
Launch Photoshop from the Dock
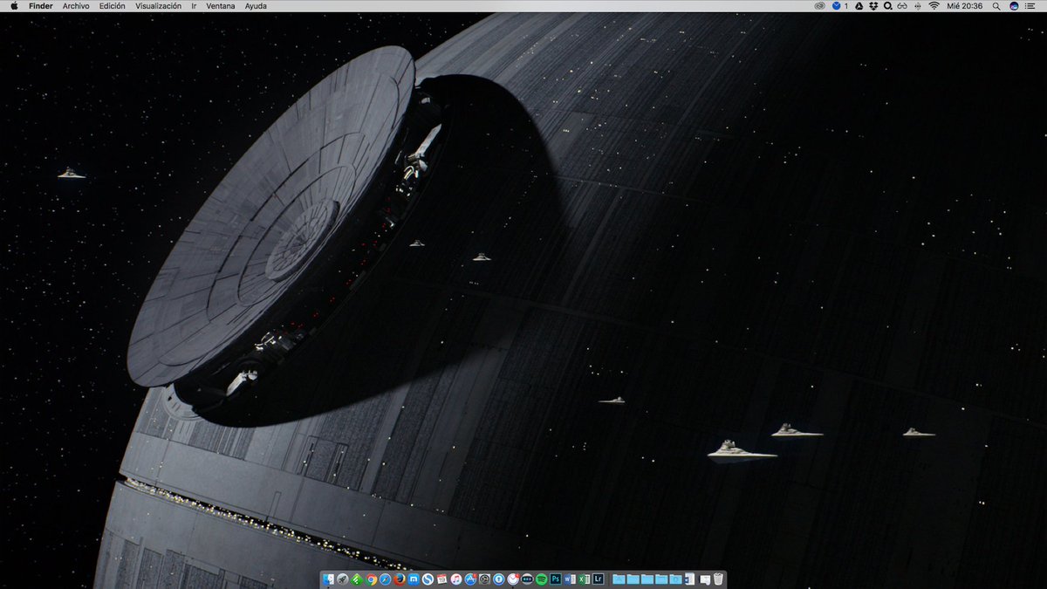point(556,579)
